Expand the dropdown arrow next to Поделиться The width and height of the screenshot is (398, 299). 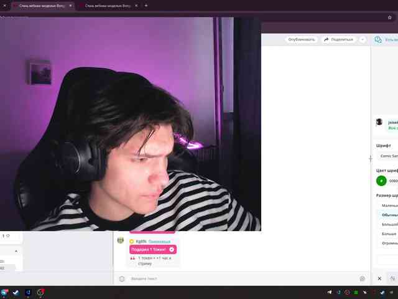(363, 40)
